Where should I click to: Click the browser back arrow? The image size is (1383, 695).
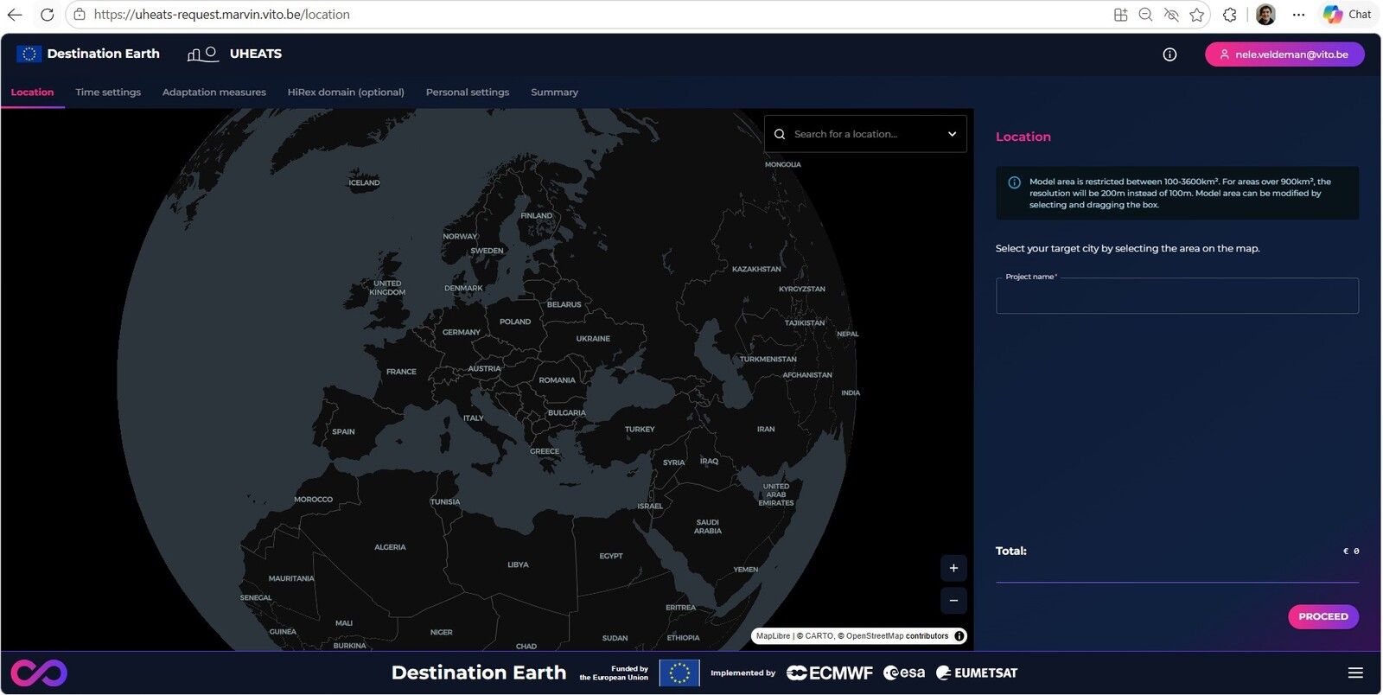click(x=15, y=15)
